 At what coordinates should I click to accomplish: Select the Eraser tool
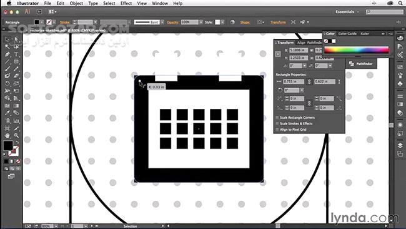(x=16, y=76)
